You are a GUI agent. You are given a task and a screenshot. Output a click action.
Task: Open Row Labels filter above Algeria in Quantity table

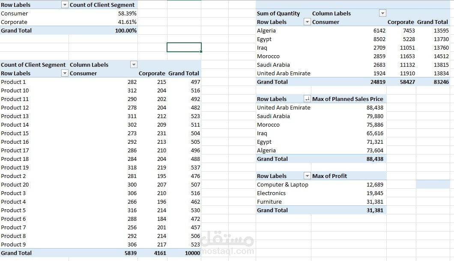click(307, 22)
